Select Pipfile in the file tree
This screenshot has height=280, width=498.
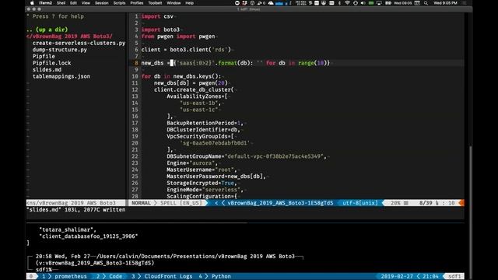click(44, 56)
